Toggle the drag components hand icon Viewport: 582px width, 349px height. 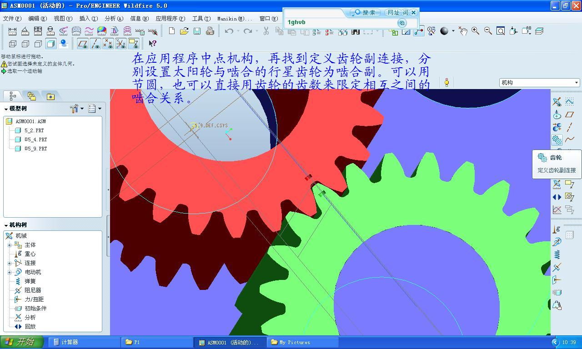point(462,31)
